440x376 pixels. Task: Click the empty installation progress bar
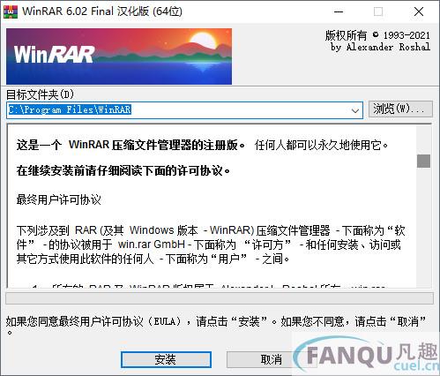pos(220,298)
